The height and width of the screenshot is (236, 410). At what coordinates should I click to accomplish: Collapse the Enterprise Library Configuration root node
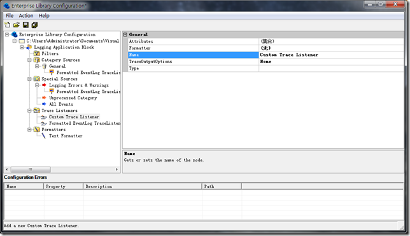[x=7, y=34]
